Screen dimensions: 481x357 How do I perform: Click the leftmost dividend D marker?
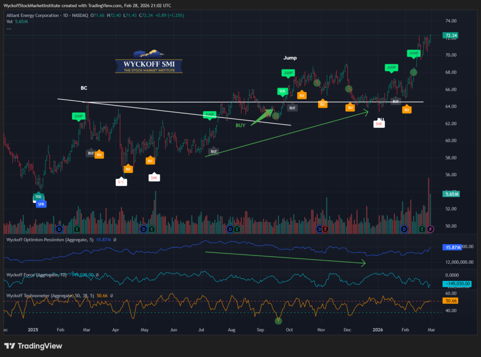point(59,229)
